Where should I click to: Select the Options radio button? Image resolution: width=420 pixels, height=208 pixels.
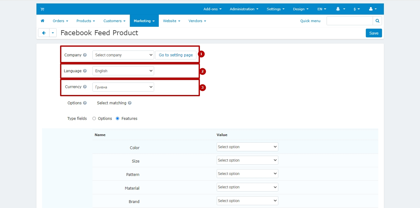click(94, 119)
